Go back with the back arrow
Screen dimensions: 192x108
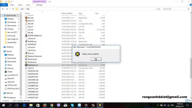[3, 9]
